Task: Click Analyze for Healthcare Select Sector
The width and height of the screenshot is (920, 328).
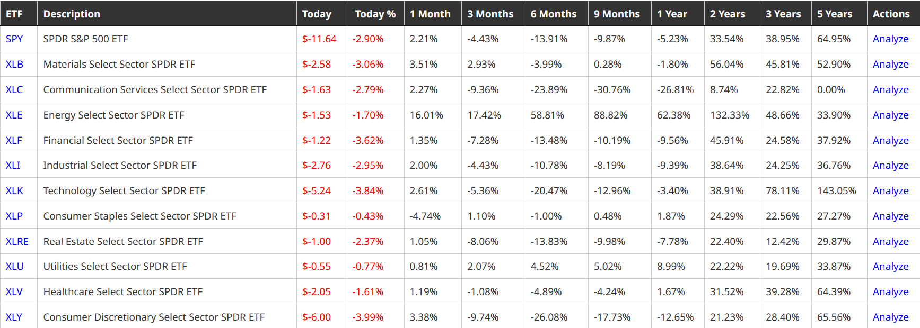Action: pos(890,292)
